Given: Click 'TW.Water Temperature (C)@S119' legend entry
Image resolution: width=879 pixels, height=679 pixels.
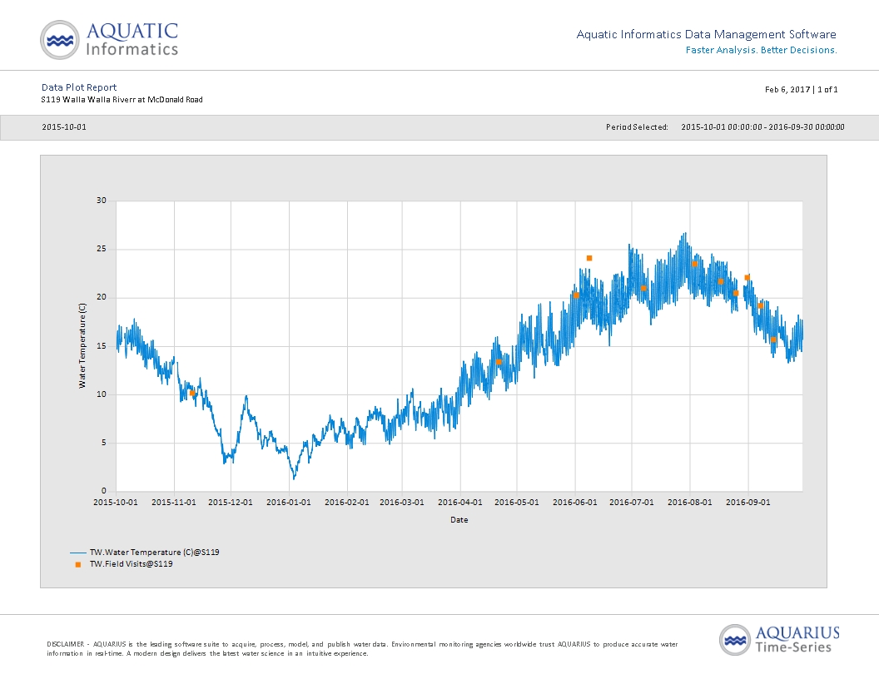Looking at the screenshot, I should click(x=154, y=553).
